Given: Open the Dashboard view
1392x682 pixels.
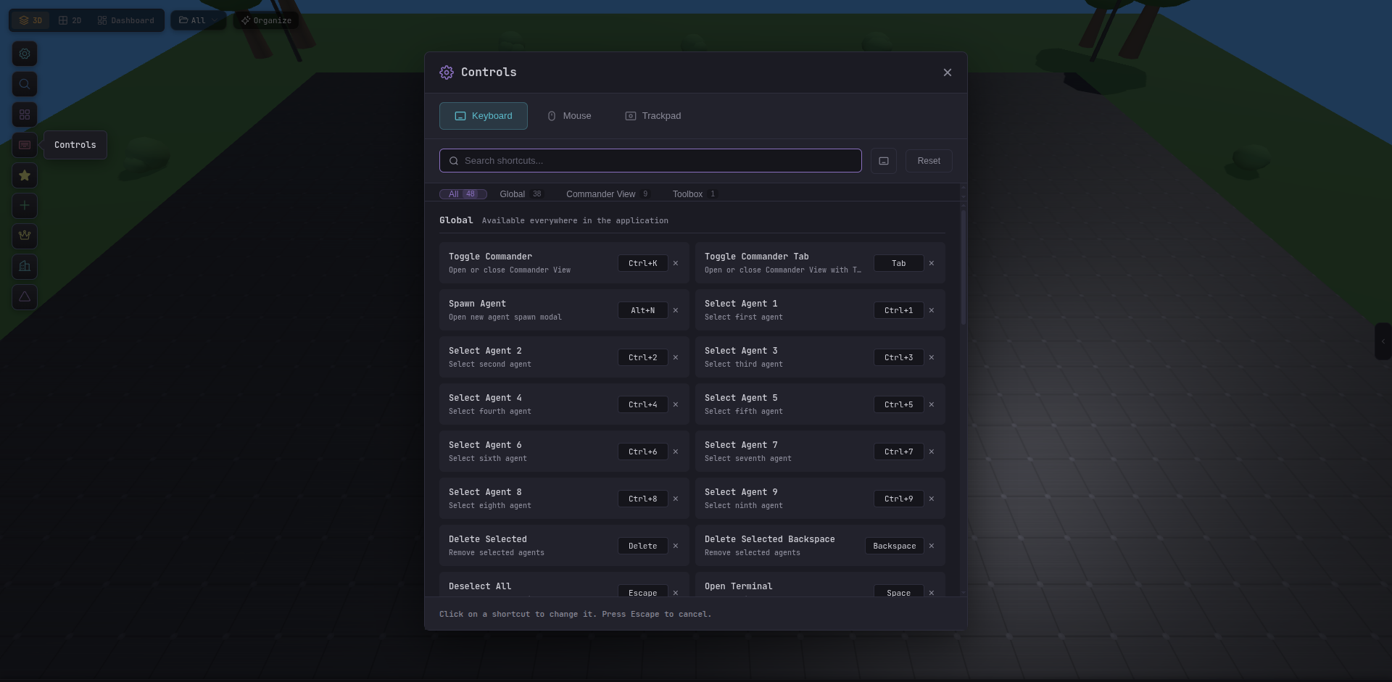Looking at the screenshot, I should (x=125, y=20).
